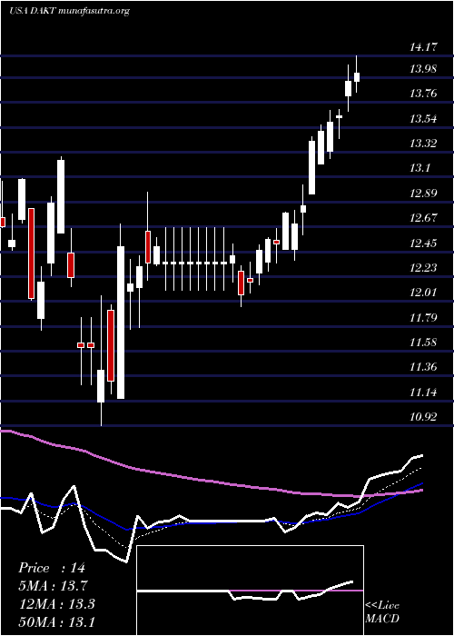Click the 'Price : 14' readout
The image size is (454, 636).
52,568
